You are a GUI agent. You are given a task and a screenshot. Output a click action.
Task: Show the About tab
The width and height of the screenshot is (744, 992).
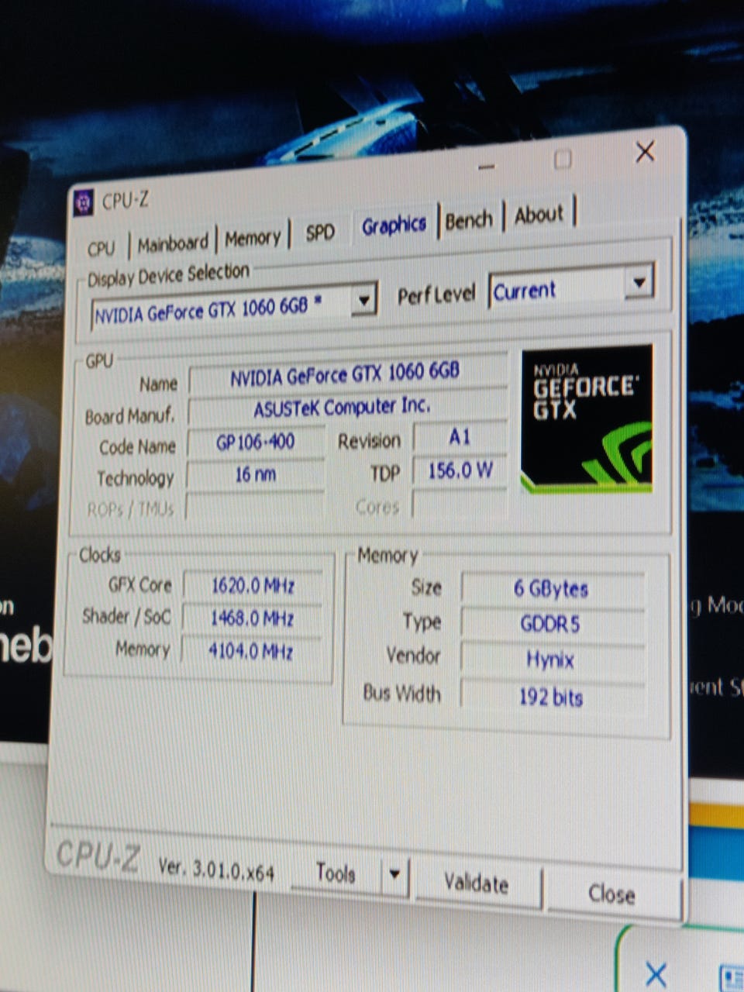point(539,215)
